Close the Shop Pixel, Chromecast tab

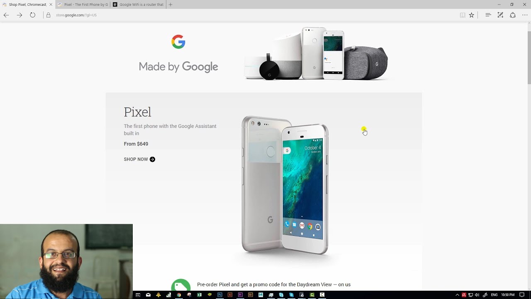click(x=51, y=5)
